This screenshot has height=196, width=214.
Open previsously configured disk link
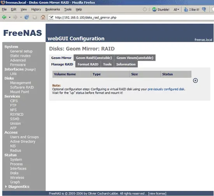point(166,89)
